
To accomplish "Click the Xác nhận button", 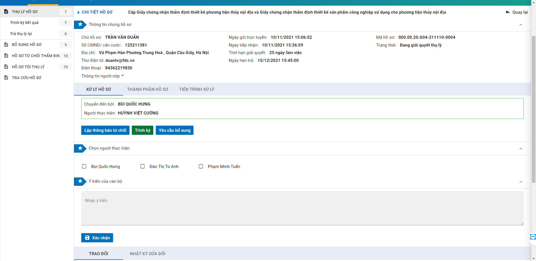I will [x=97, y=238].
